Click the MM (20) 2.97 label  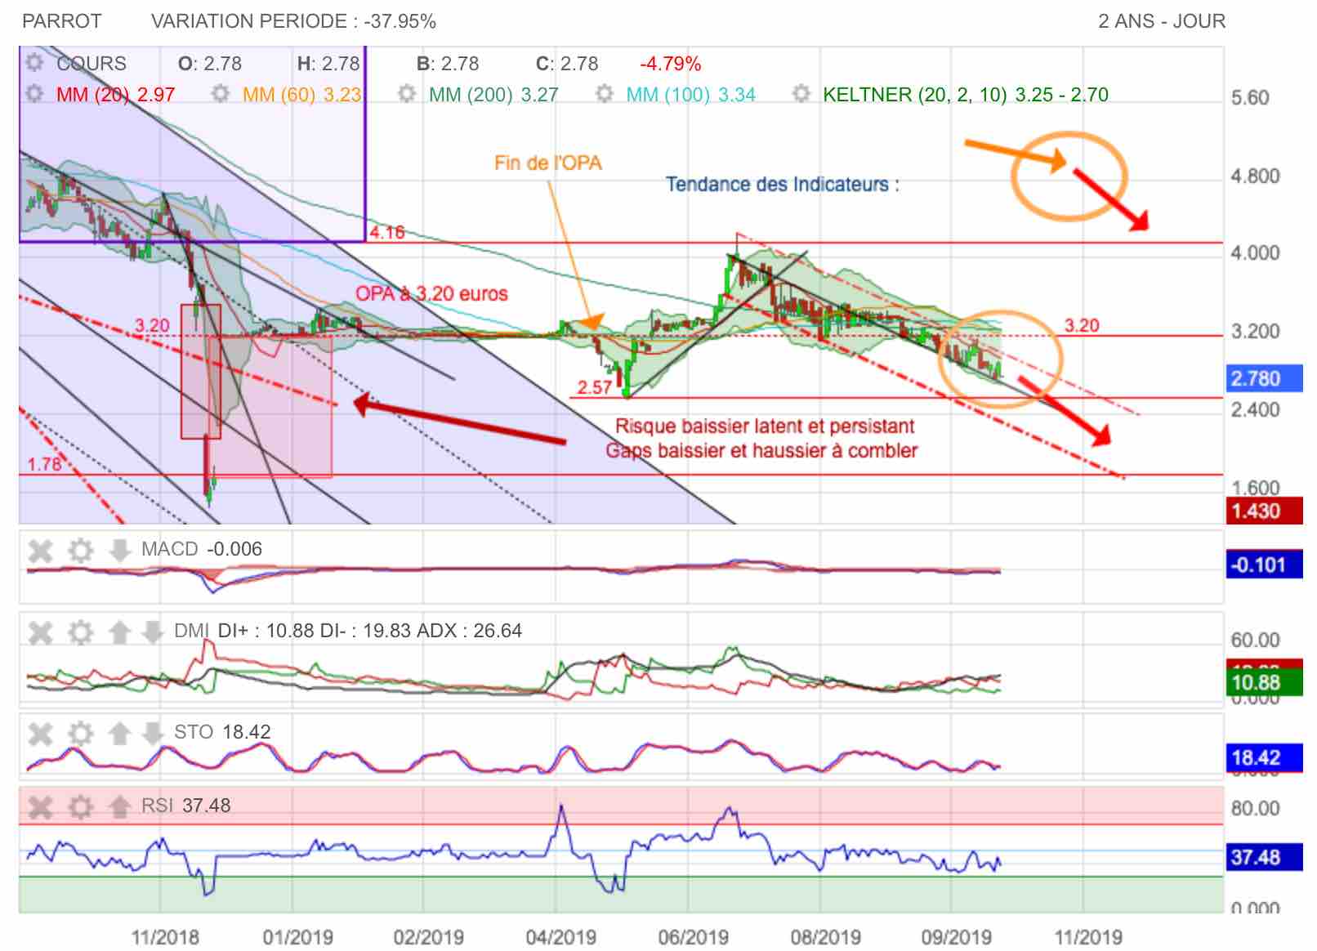tap(115, 95)
